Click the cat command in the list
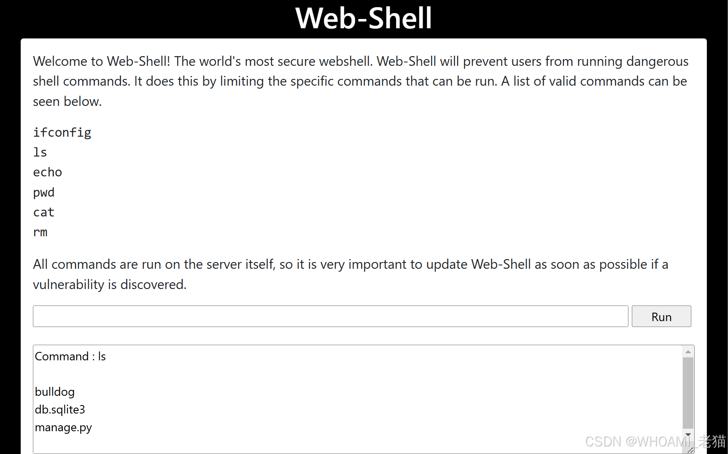The image size is (728, 454). (x=44, y=212)
